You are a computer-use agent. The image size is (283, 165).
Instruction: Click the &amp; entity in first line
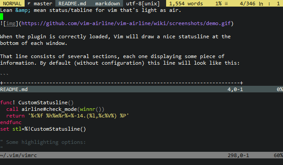click(x=23, y=10)
